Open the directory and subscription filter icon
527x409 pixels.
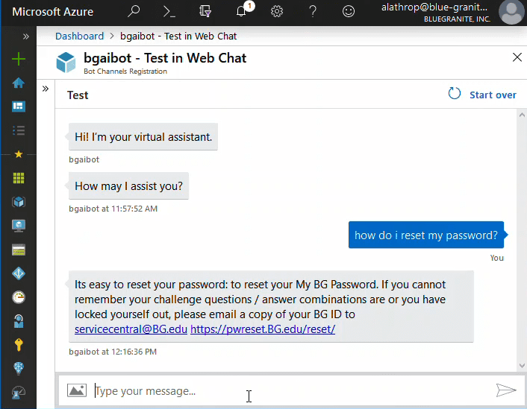point(205,11)
